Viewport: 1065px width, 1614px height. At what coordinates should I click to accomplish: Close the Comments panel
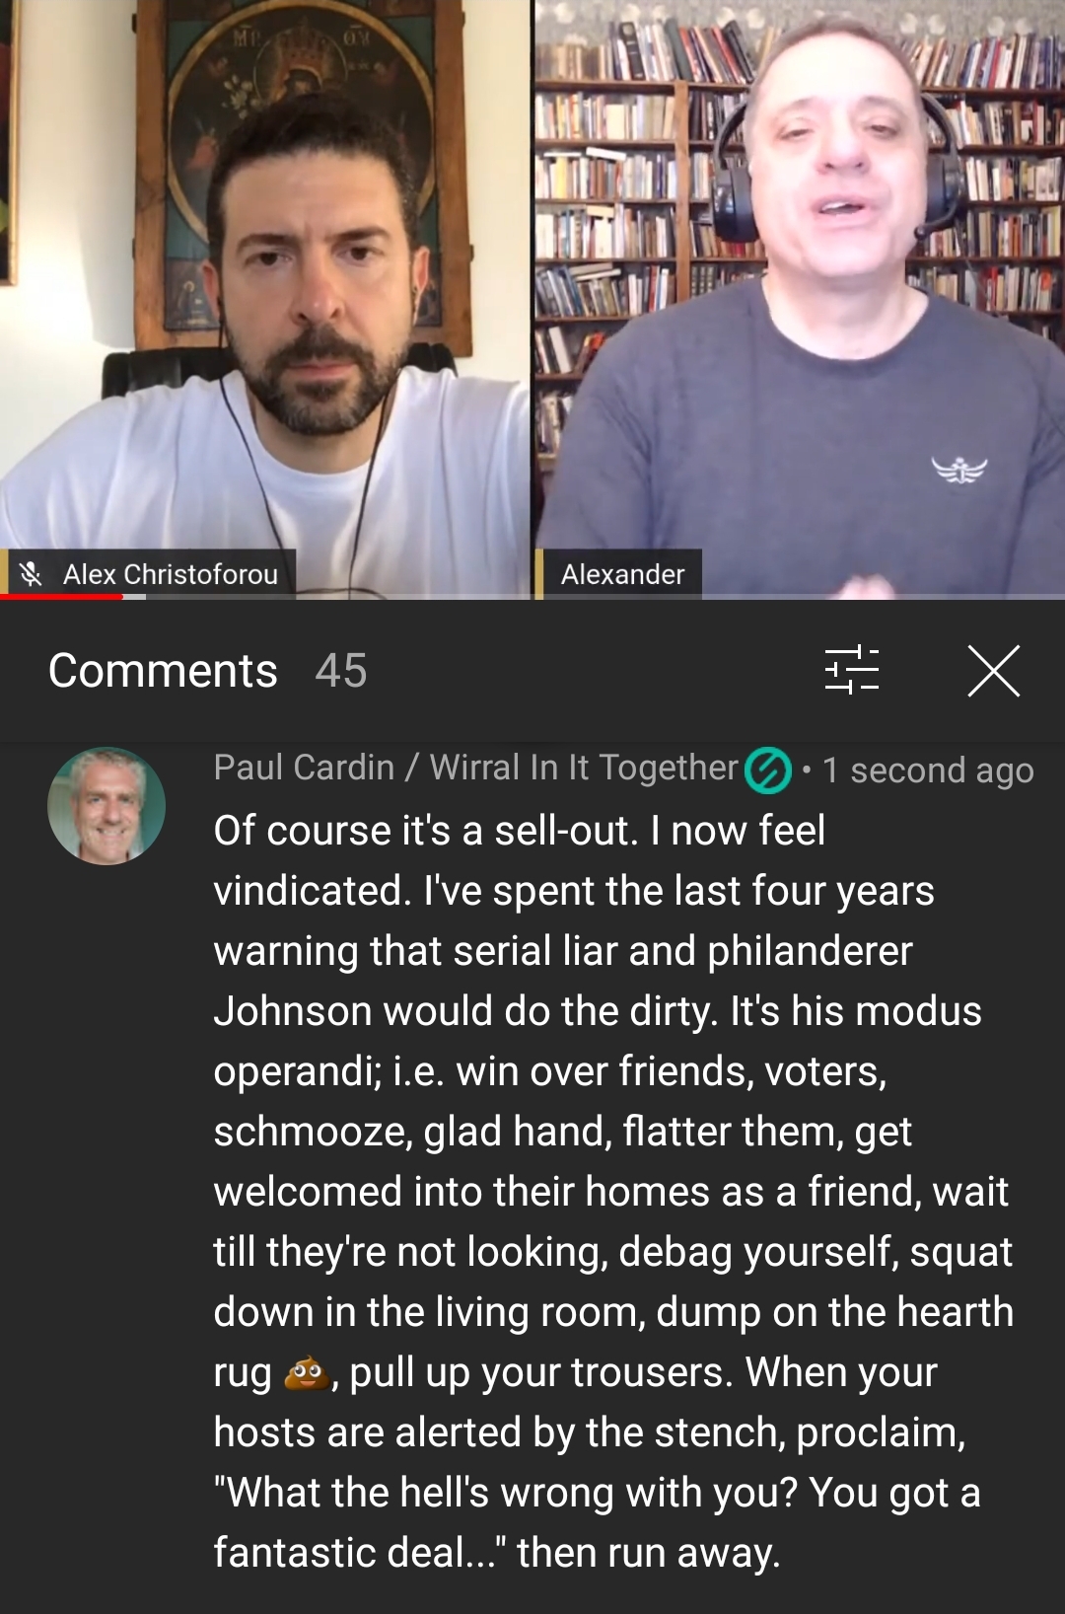click(x=993, y=671)
